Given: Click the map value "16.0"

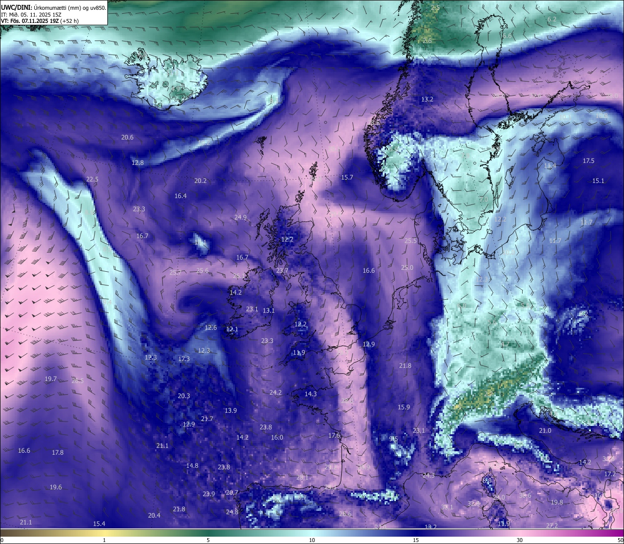Looking at the screenshot, I should (x=277, y=437).
